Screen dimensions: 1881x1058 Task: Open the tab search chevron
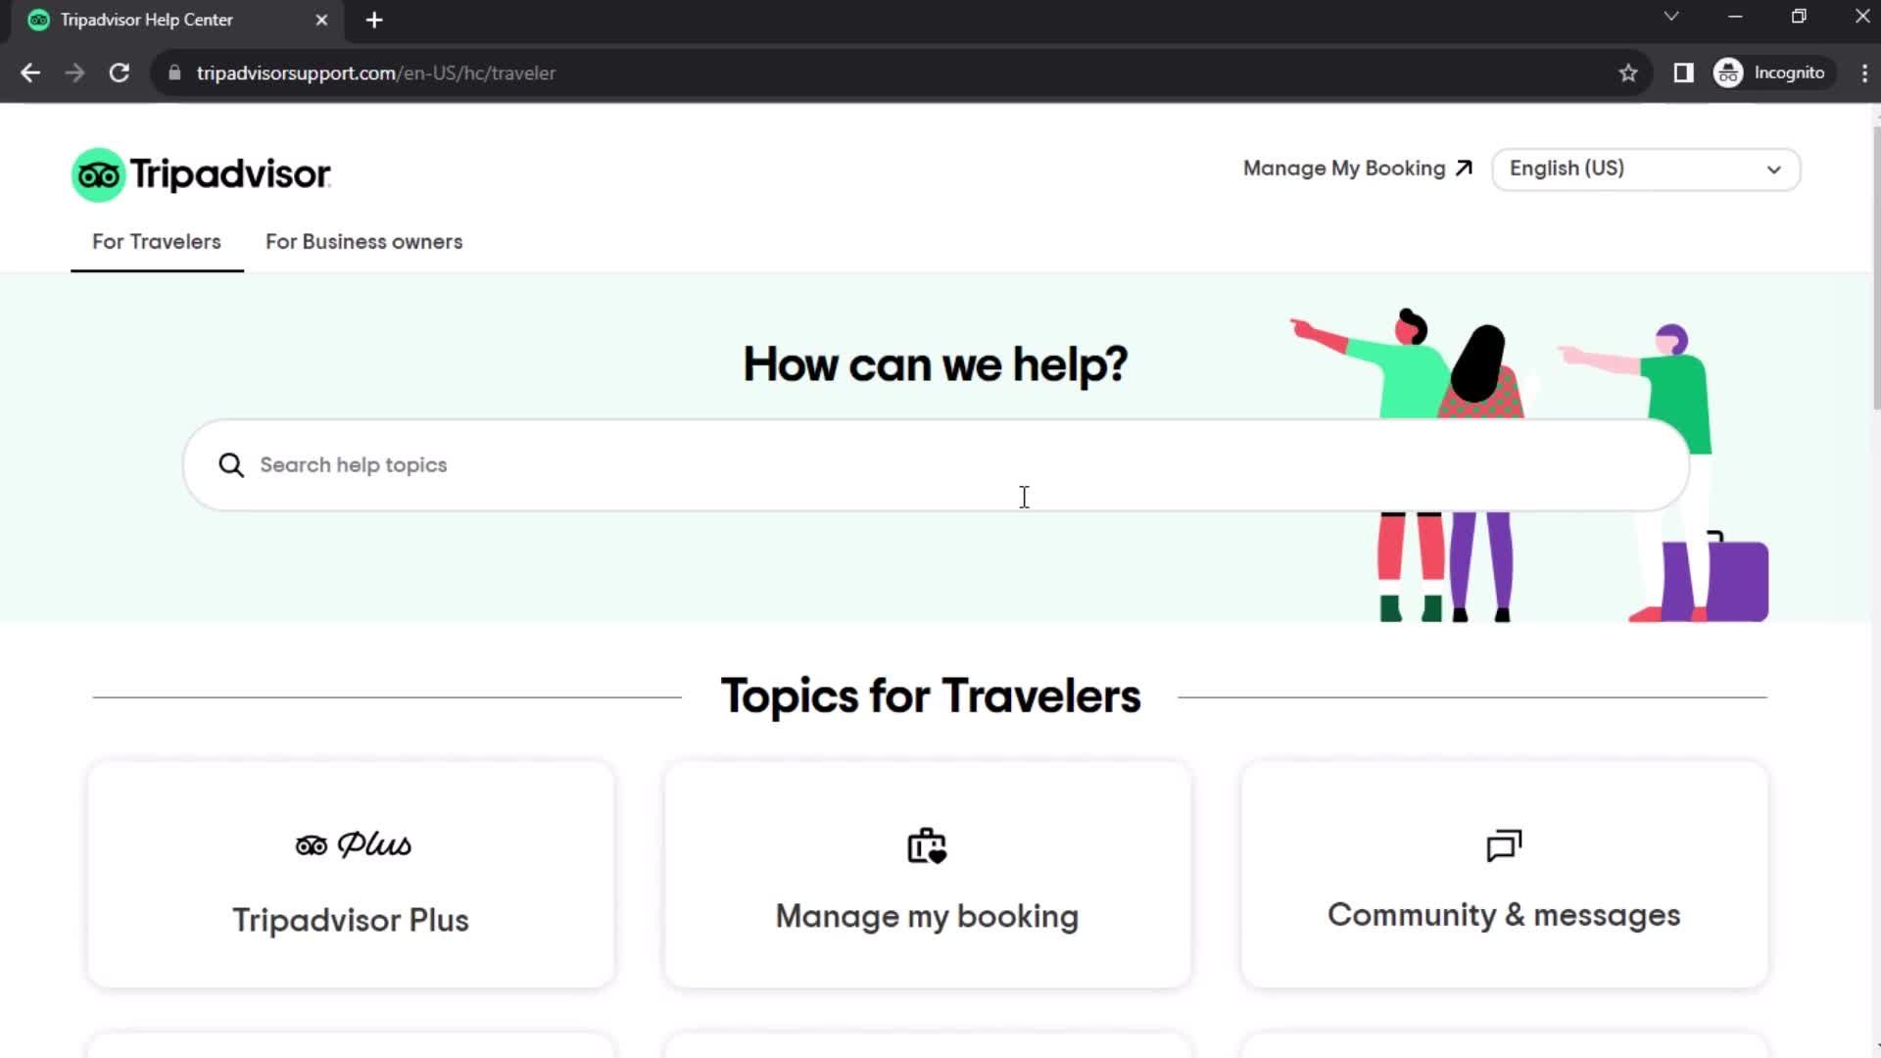(x=1671, y=17)
